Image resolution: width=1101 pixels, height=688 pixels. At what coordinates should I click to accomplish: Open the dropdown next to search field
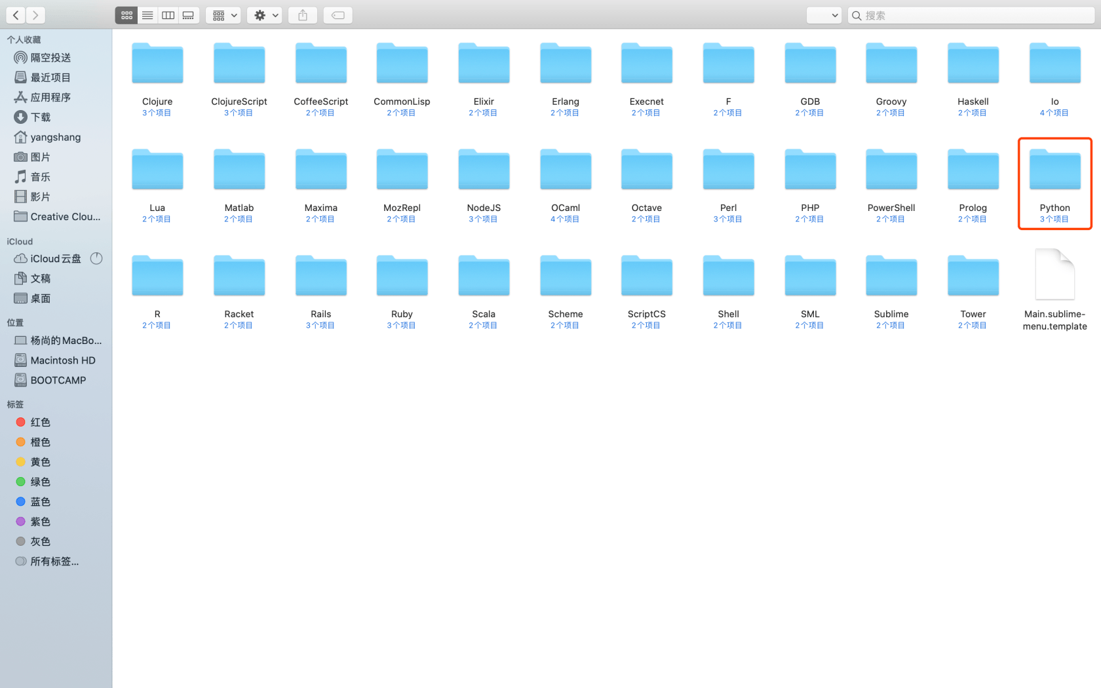pos(824,15)
